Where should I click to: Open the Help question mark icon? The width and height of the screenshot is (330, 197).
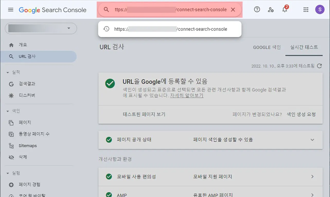coord(257,10)
